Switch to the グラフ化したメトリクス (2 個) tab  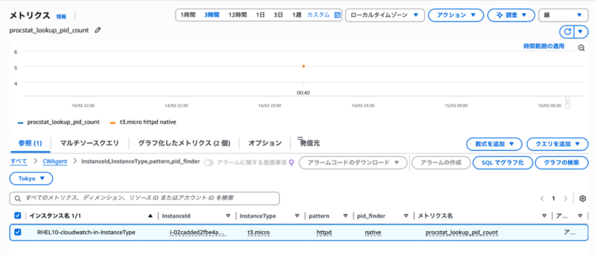184,143
